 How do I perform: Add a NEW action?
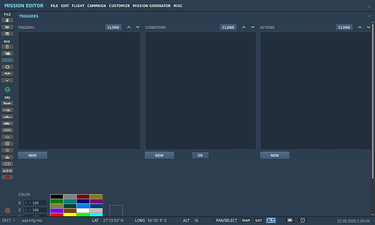point(275,155)
